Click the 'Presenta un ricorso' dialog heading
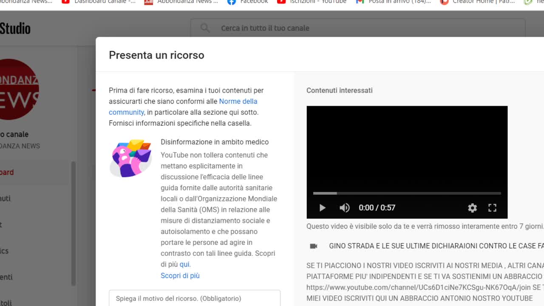This screenshot has width=544, height=306. click(x=156, y=55)
